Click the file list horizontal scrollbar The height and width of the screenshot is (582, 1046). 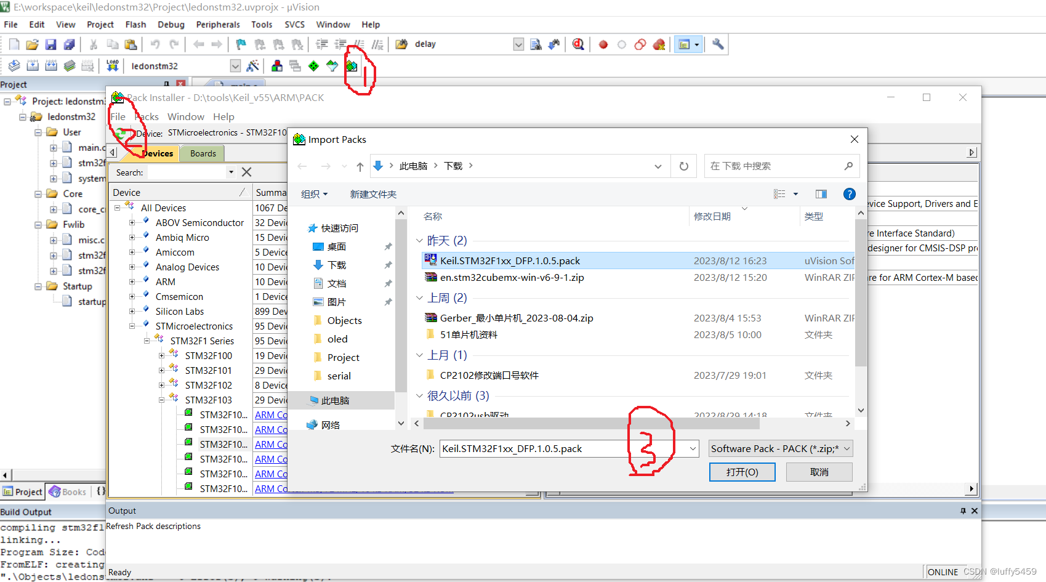coord(591,424)
